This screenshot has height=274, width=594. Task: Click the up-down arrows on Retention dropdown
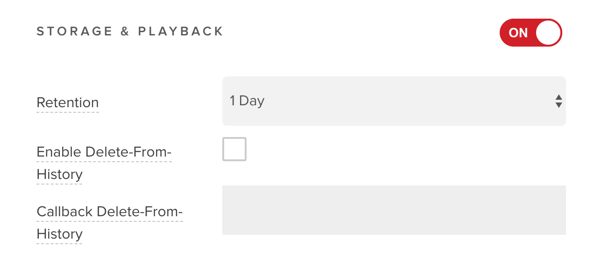click(559, 101)
